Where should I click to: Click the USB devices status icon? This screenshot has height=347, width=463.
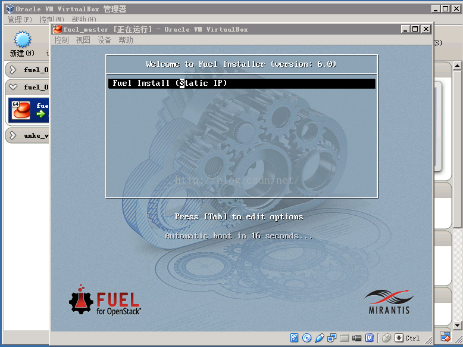319,337
